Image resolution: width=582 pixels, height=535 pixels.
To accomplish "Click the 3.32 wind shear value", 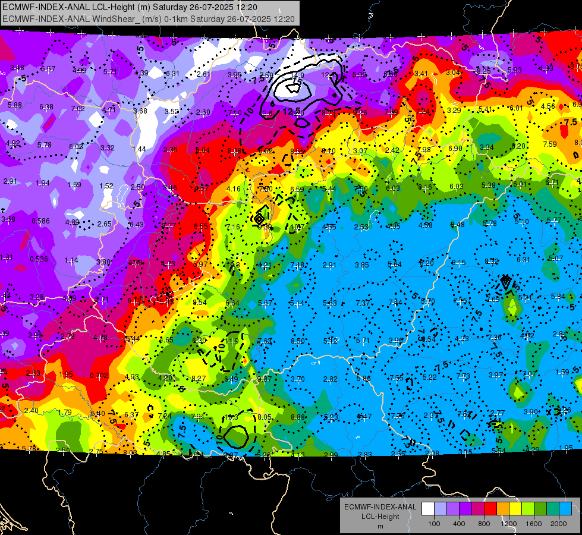I will pyautogui.click(x=107, y=148).
